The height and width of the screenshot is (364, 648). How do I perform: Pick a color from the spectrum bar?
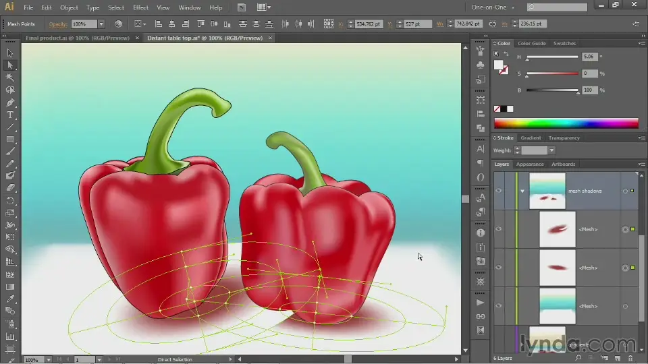[566, 123]
